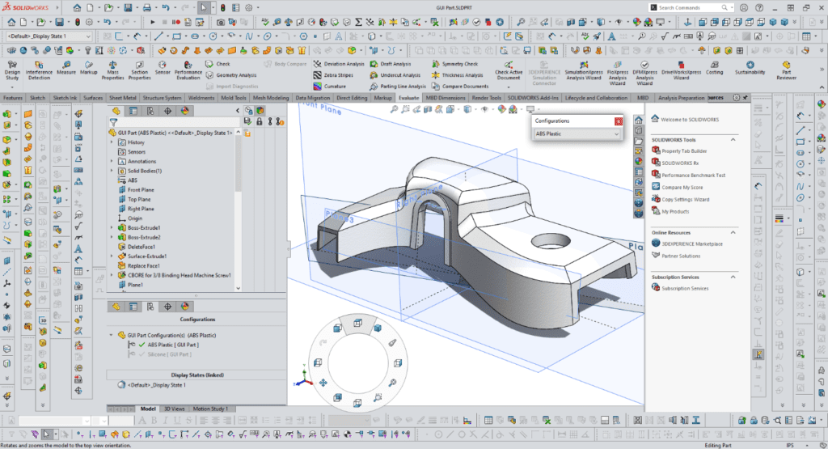Expand the History tree node
828x449 pixels.
112,142
